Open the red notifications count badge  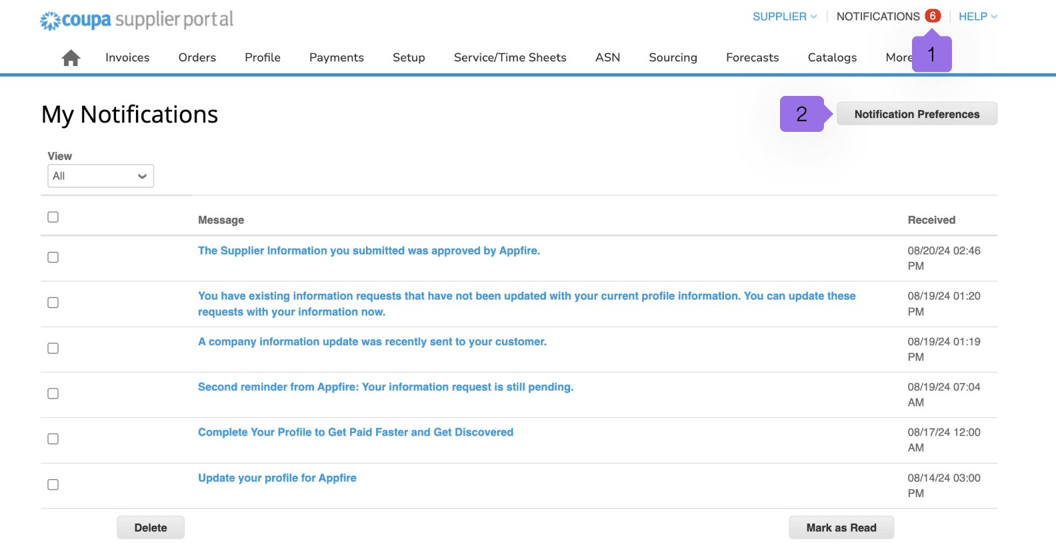pyautogui.click(x=933, y=16)
